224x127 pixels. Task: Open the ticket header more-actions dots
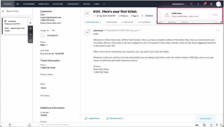tap(216, 22)
